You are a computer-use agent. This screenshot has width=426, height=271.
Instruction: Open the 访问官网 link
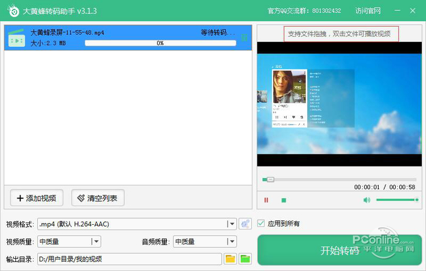(x=368, y=11)
